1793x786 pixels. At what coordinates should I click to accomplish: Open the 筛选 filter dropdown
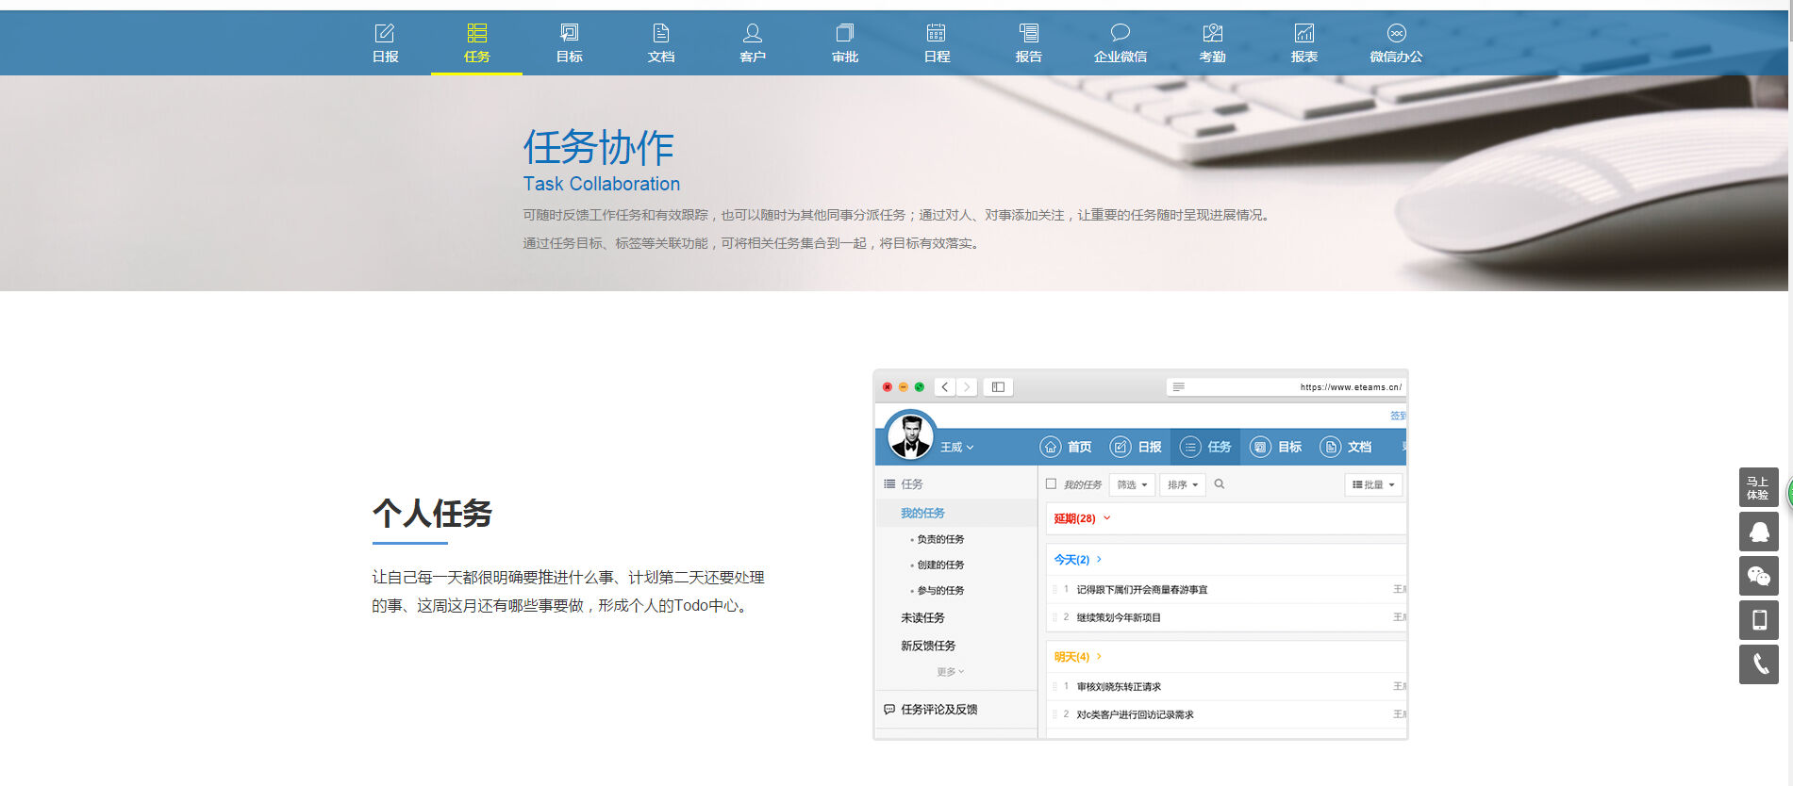pos(1132,484)
